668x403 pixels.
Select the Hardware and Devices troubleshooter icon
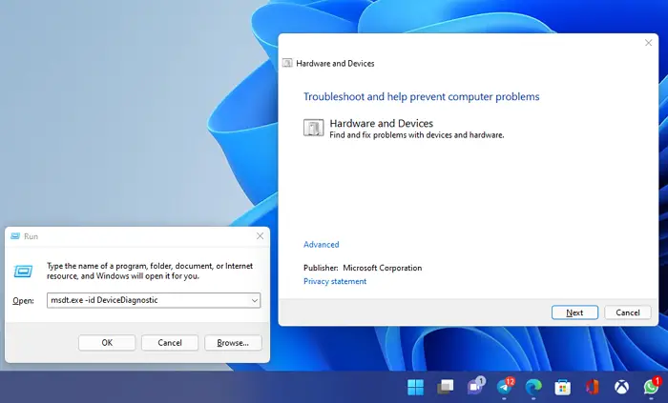click(314, 128)
